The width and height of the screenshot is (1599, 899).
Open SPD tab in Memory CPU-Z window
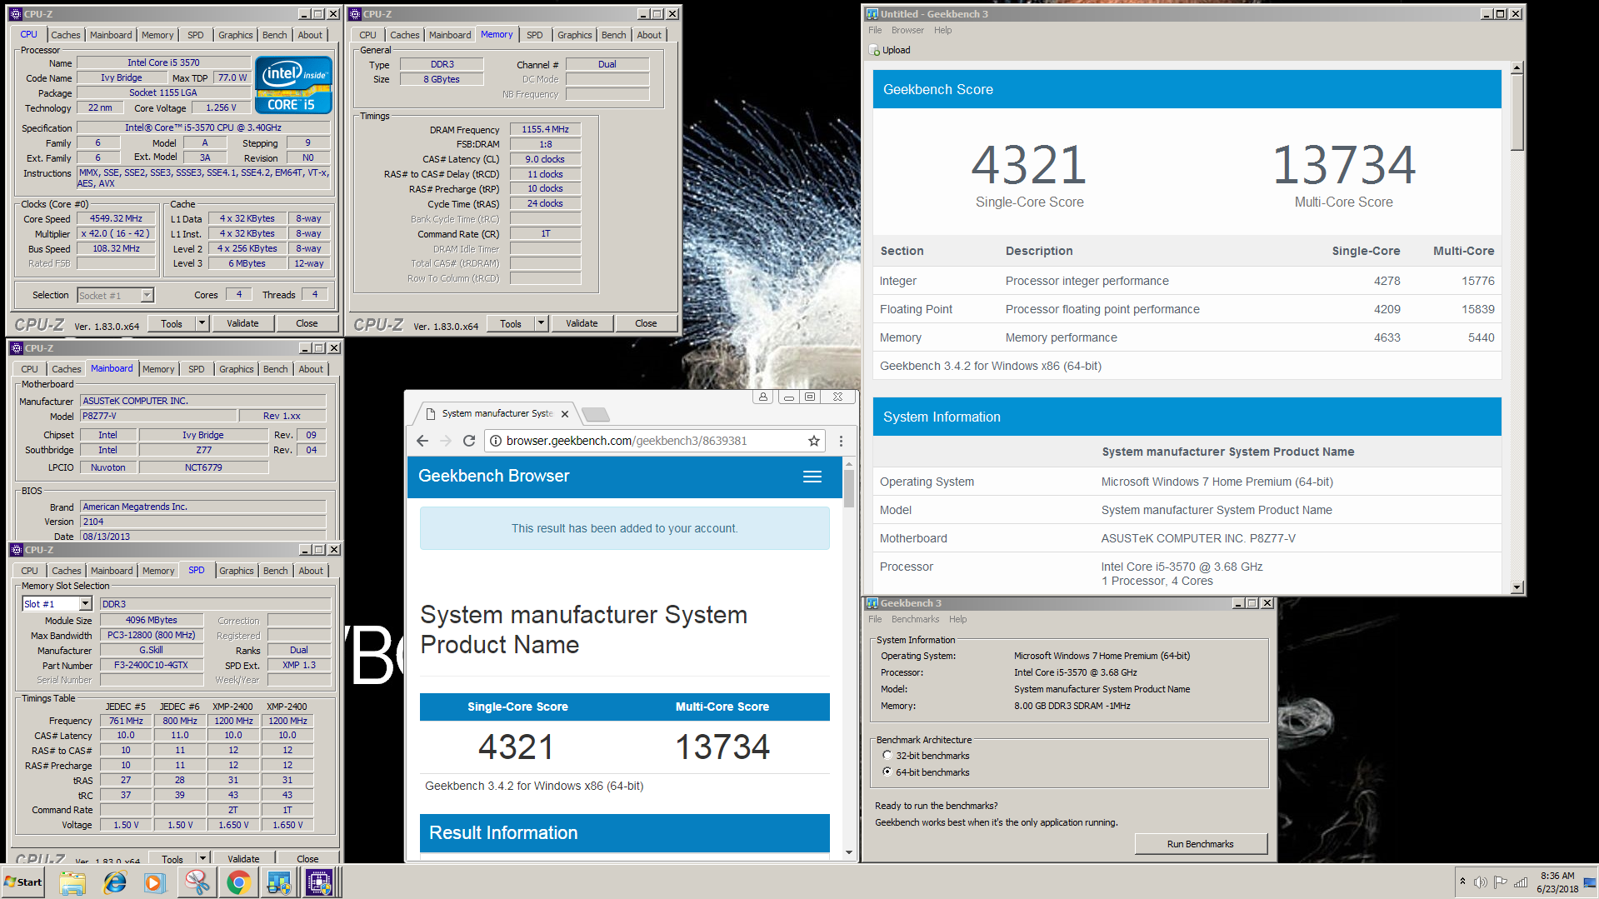pyautogui.click(x=535, y=35)
